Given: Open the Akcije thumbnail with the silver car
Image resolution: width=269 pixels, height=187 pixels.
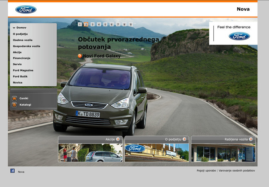Looking at the screenshot, I should [90, 153].
